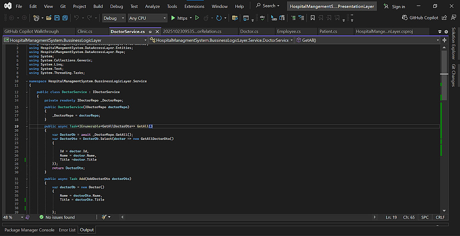Collapse the GetAll method code block

pyautogui.click(x=27, y=126)
